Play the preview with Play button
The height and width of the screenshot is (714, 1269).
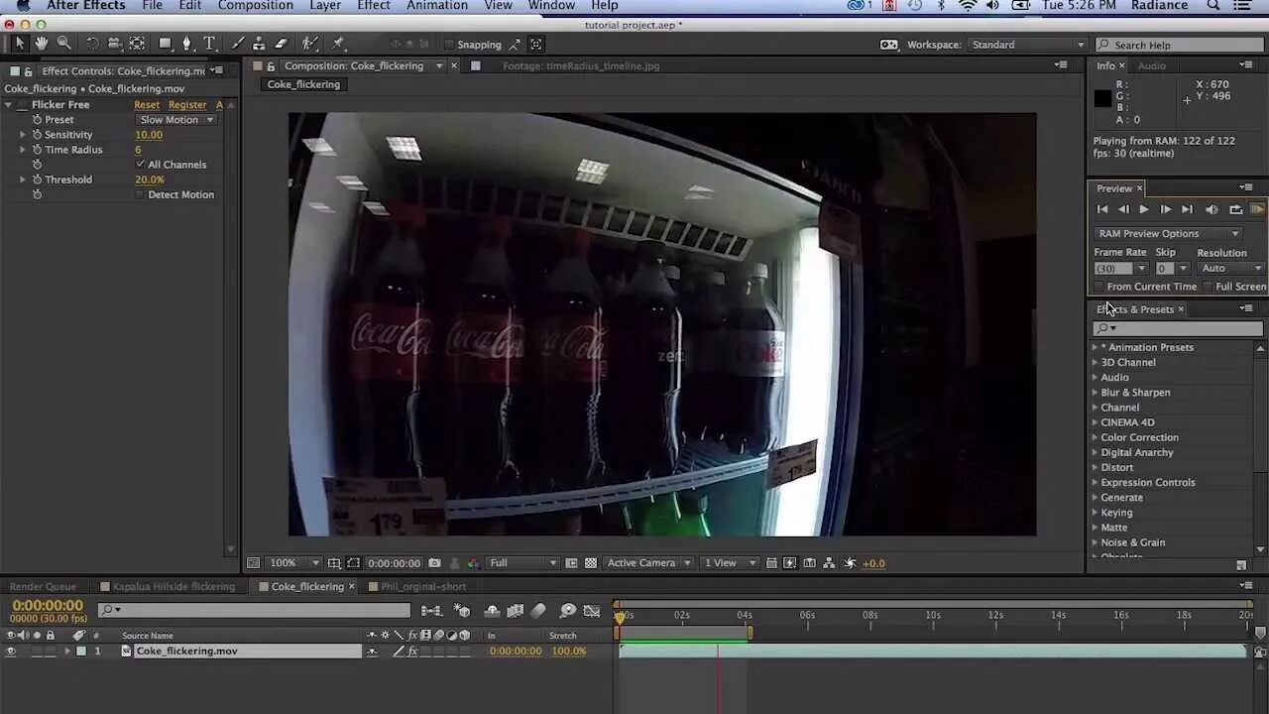[x=1144, y=209]
